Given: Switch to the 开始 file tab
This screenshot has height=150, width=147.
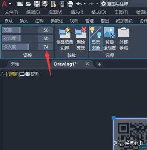Looking at the screenshot, I should pyautogui.click(x=15, y=64).
